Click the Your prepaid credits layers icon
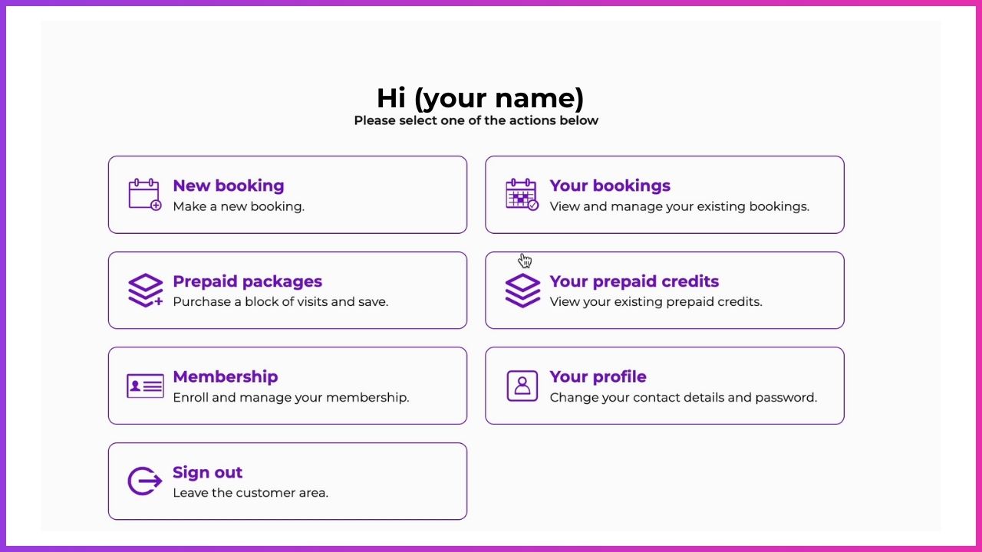Viewport: 982px width, 552px height. [x=522, y=291]
